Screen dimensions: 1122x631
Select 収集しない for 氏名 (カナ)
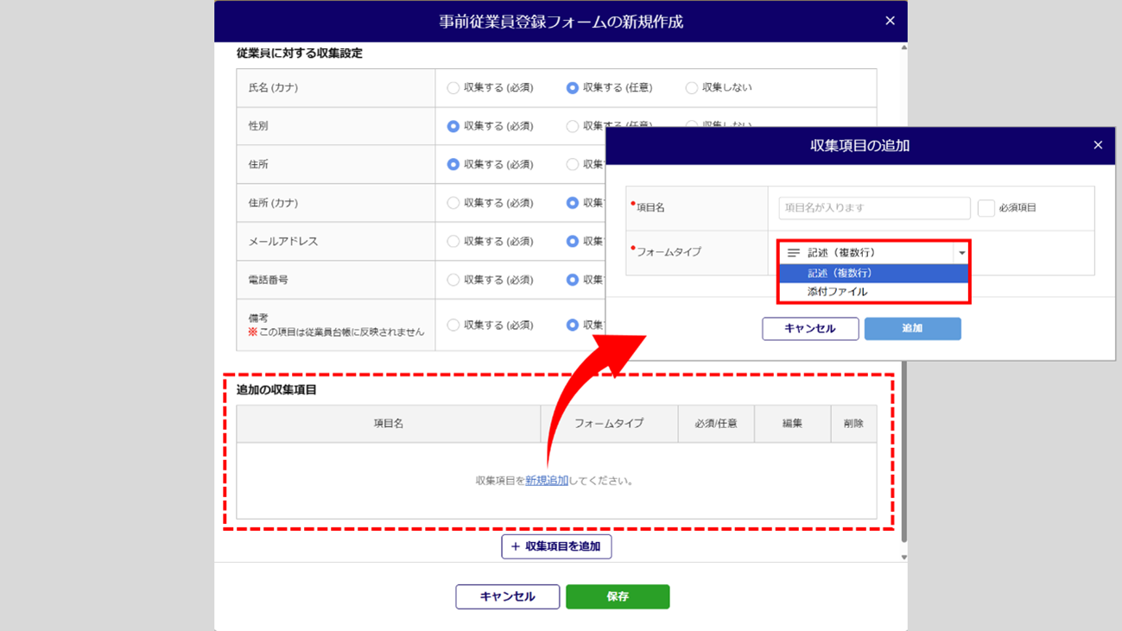coord(691,88)
